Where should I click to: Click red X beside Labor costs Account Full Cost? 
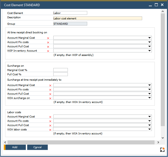(x=50, y=126)
